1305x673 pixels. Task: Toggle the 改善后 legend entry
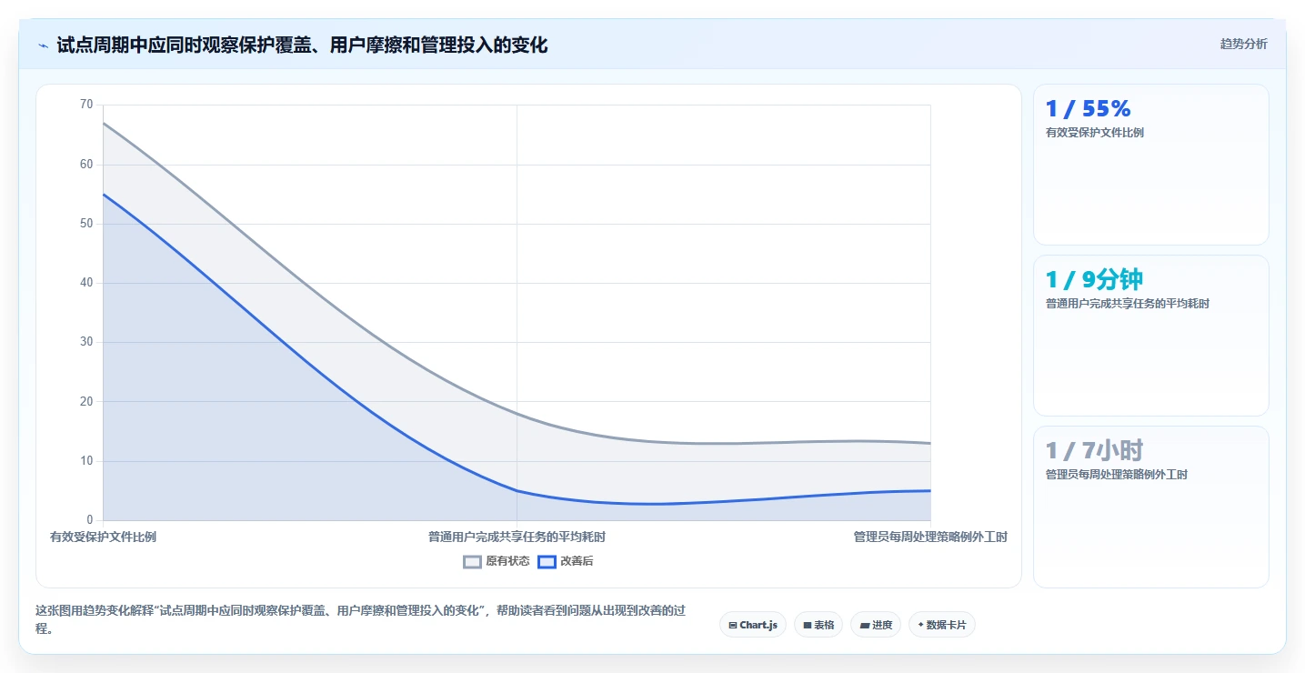(x=566, y=561)
